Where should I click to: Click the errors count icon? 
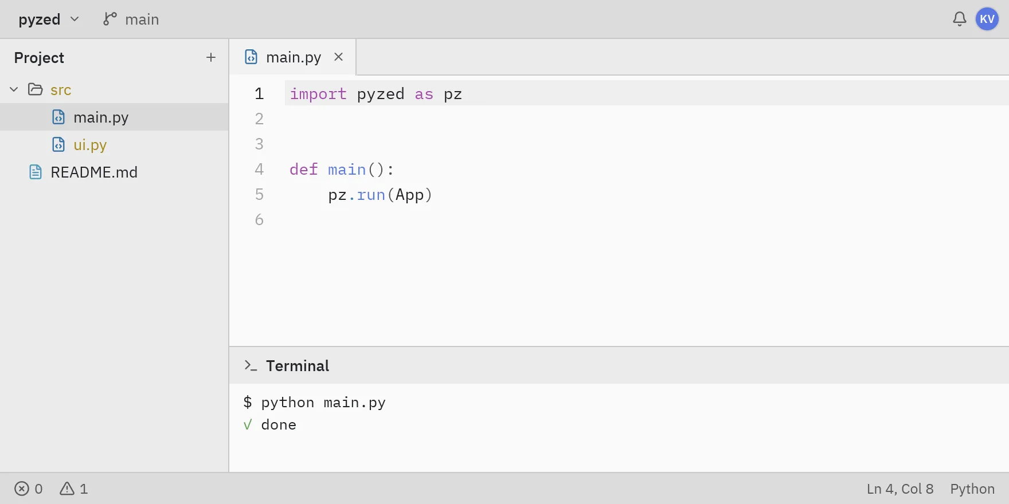(x=22, y=489)
